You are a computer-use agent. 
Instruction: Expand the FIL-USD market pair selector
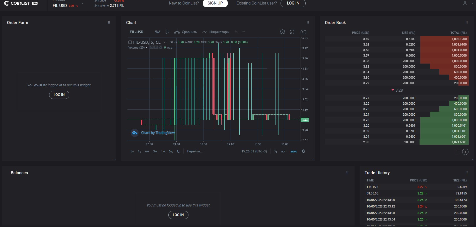point(83,4)
